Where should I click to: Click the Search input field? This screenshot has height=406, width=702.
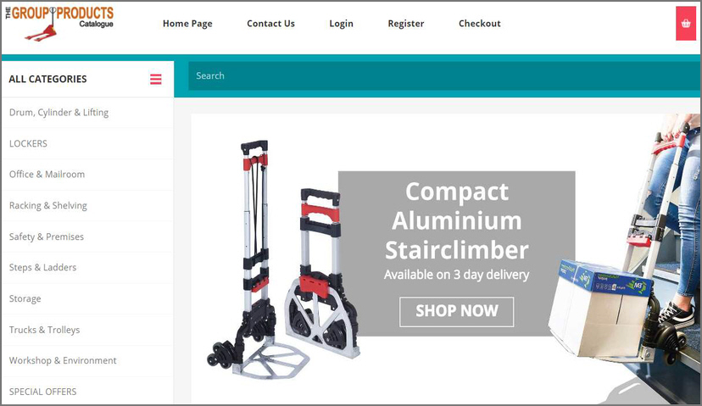point(444,76)
